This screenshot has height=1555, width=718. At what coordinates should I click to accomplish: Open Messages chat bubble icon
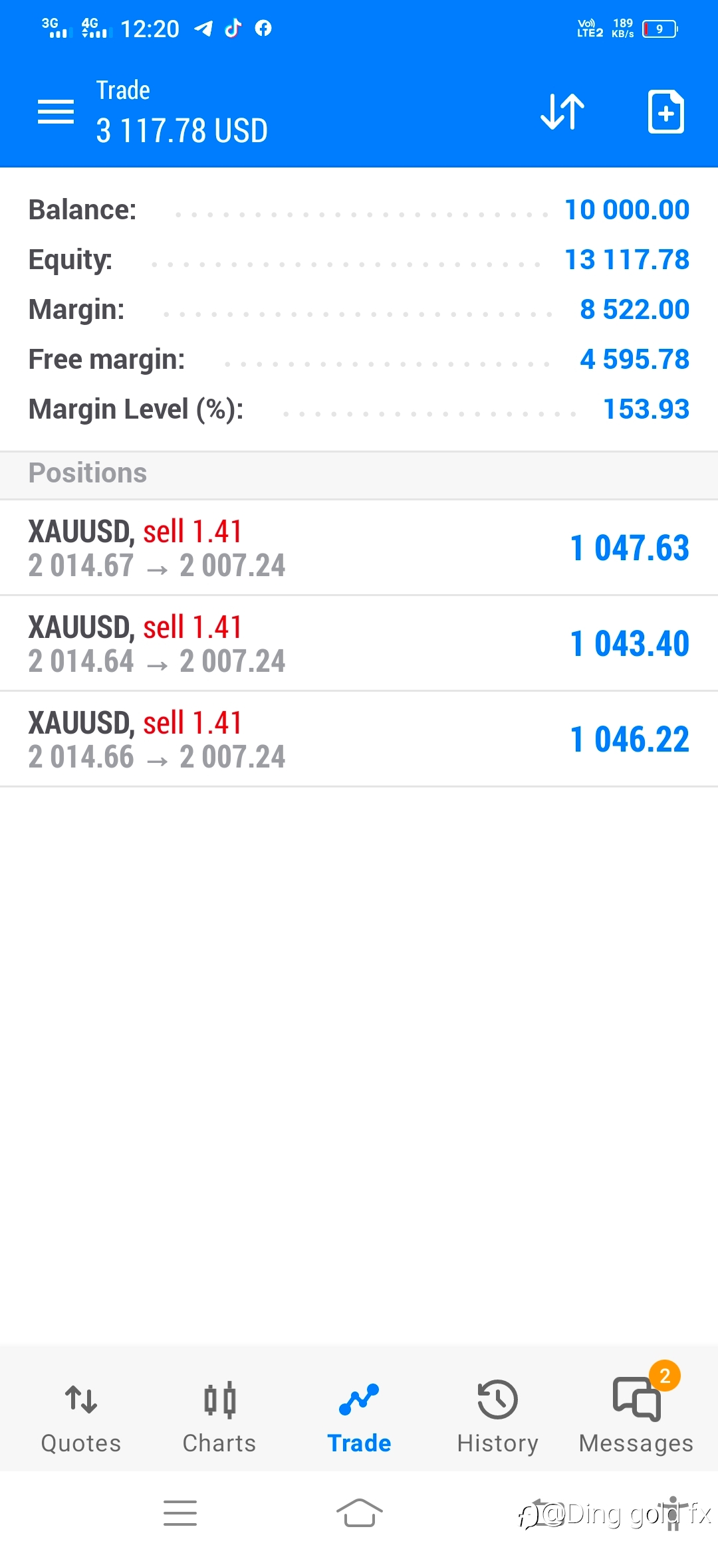pyautogui.click(x=636, y=1399)
